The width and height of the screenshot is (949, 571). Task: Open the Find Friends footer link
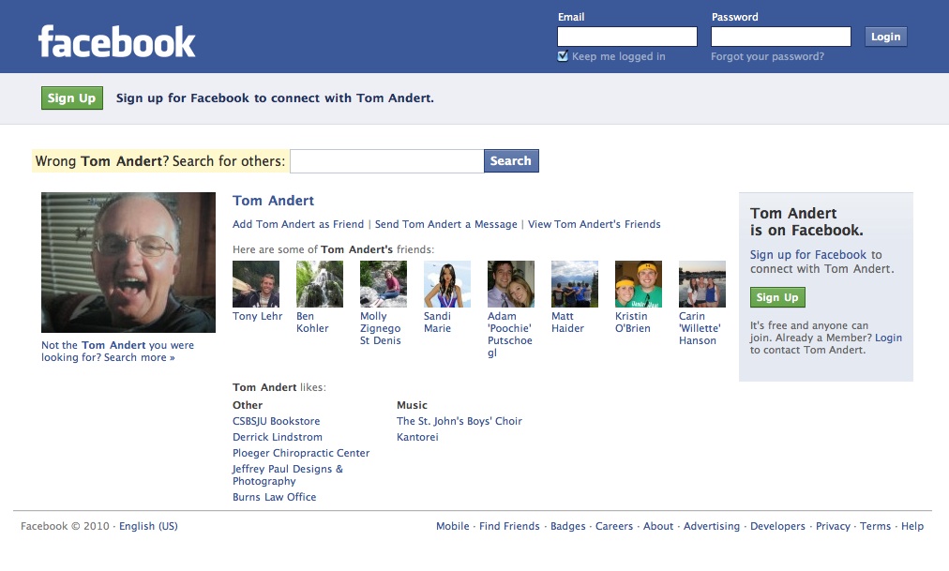tap(509, 526)
